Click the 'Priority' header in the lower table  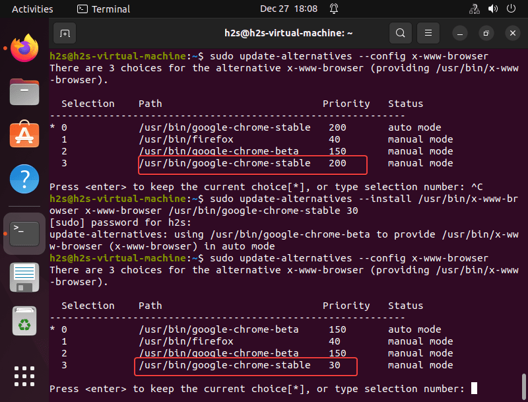(x=346, y=306)
